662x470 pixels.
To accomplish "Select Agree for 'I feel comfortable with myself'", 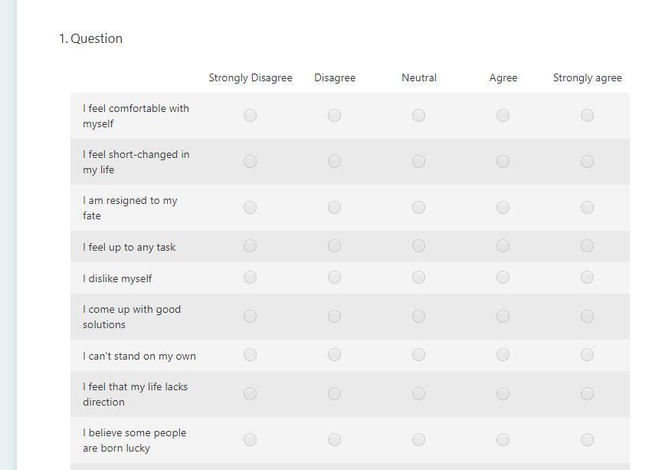I will [x=503, y=115].
